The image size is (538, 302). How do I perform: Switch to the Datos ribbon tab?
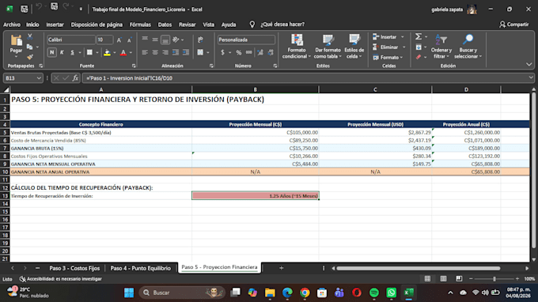(x=165, y=25)
